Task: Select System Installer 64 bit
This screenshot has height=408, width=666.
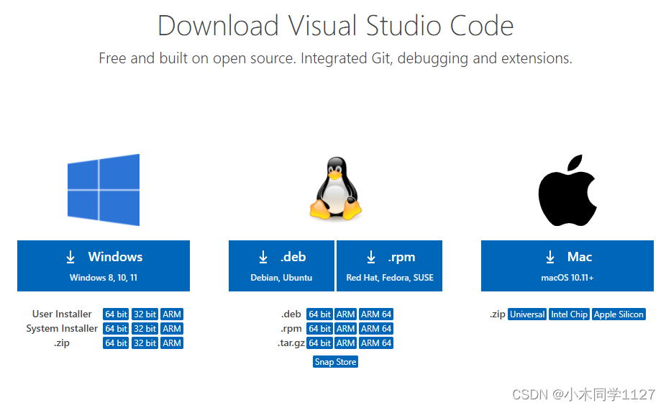Action: (116, 329)
